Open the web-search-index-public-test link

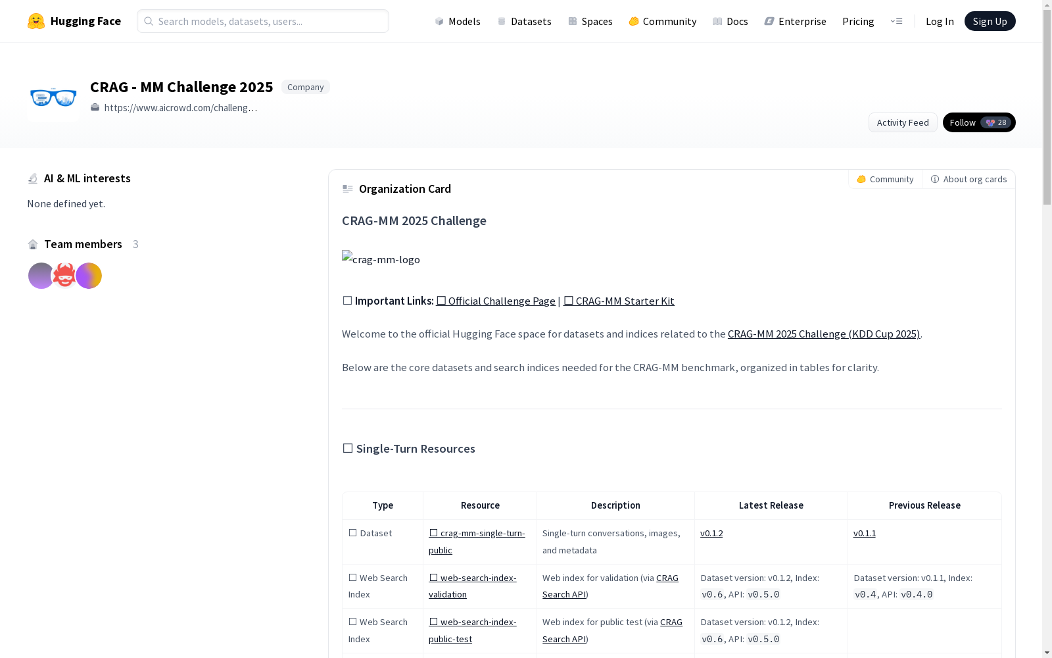(x=473, y=630)
